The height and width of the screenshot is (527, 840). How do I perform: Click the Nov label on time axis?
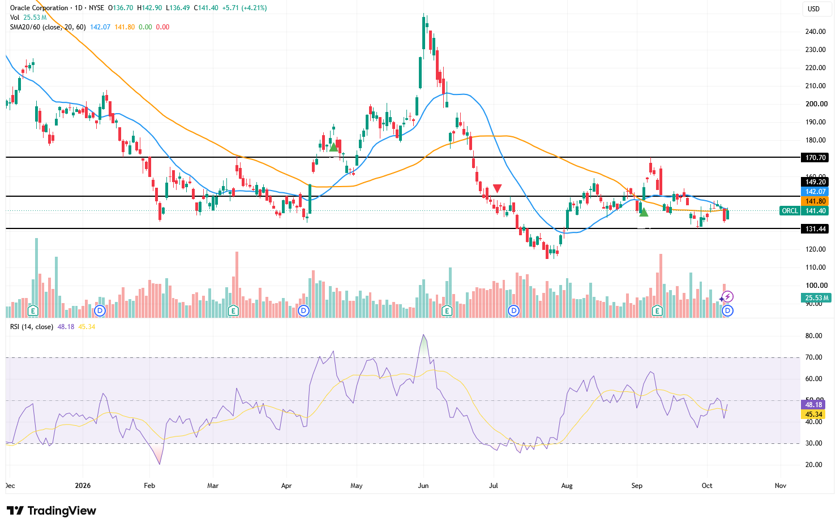pyautogui.click(x=781, y=485)
